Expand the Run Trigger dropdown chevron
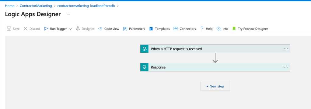 pyautogui.click(x=70, y=29)
